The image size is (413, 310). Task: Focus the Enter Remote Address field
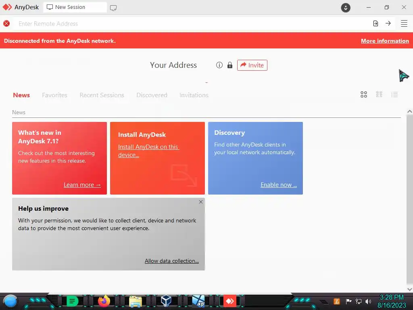pos(192,24)
